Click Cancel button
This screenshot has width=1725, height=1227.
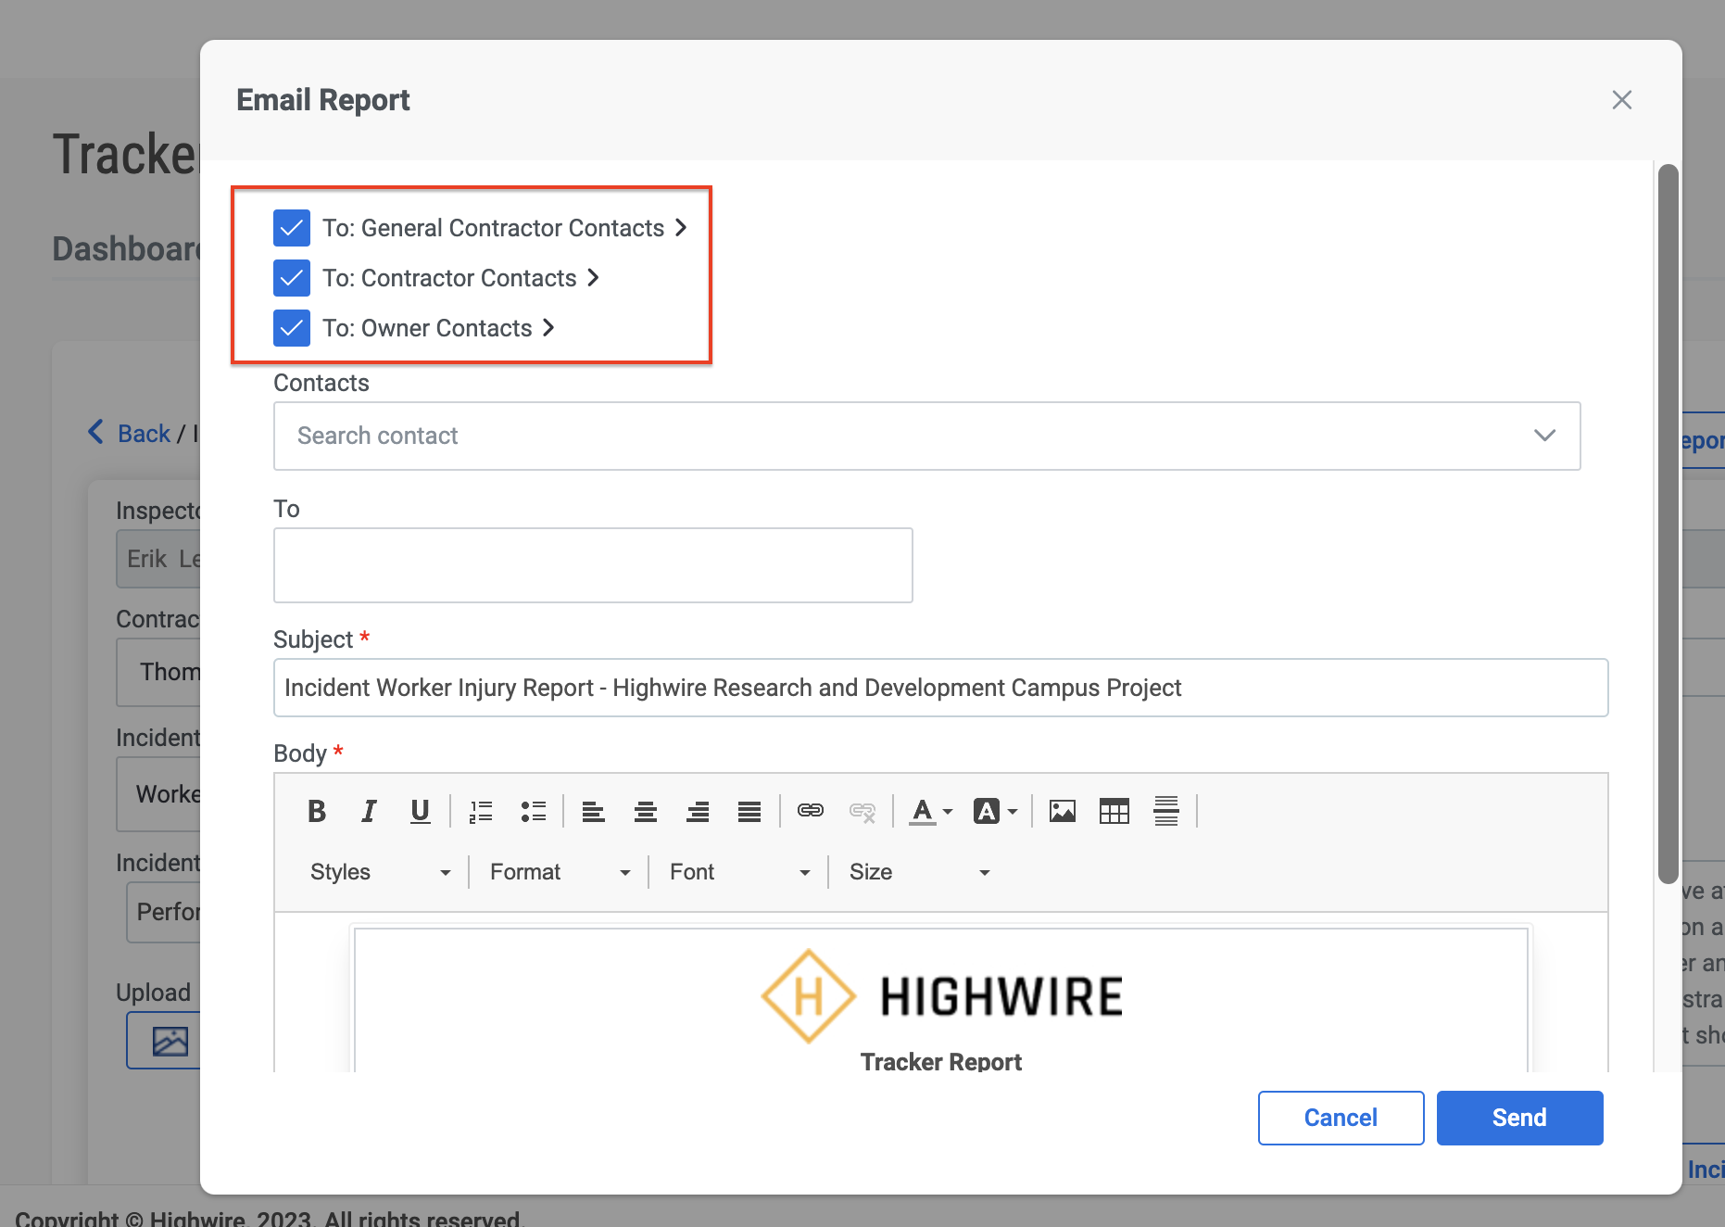click(x=1341, y=1118)
